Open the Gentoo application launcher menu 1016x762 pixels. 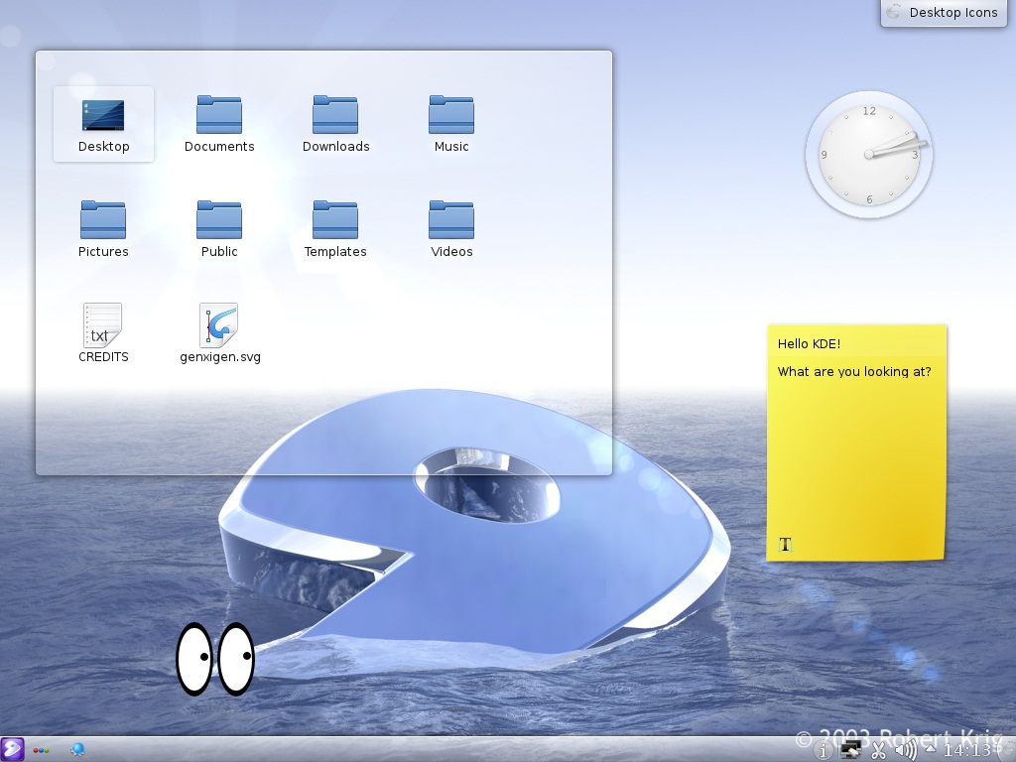[x=12, y=750]
